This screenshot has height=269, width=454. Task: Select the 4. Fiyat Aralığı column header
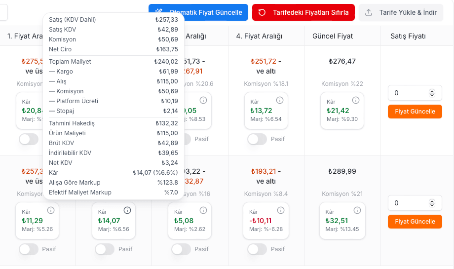[x=259, y=36]
